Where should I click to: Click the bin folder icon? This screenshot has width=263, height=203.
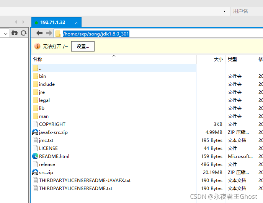pyautogui.click(x=35, y=76)
